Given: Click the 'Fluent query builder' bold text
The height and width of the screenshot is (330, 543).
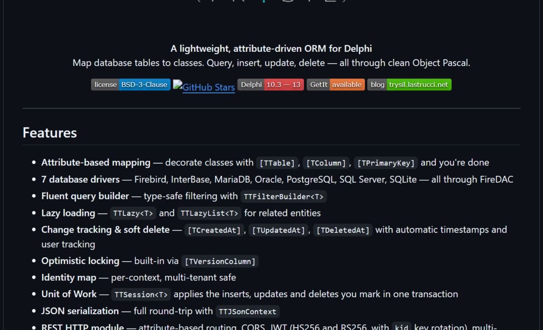Looking at the screenshot, I should coord(85,196).
